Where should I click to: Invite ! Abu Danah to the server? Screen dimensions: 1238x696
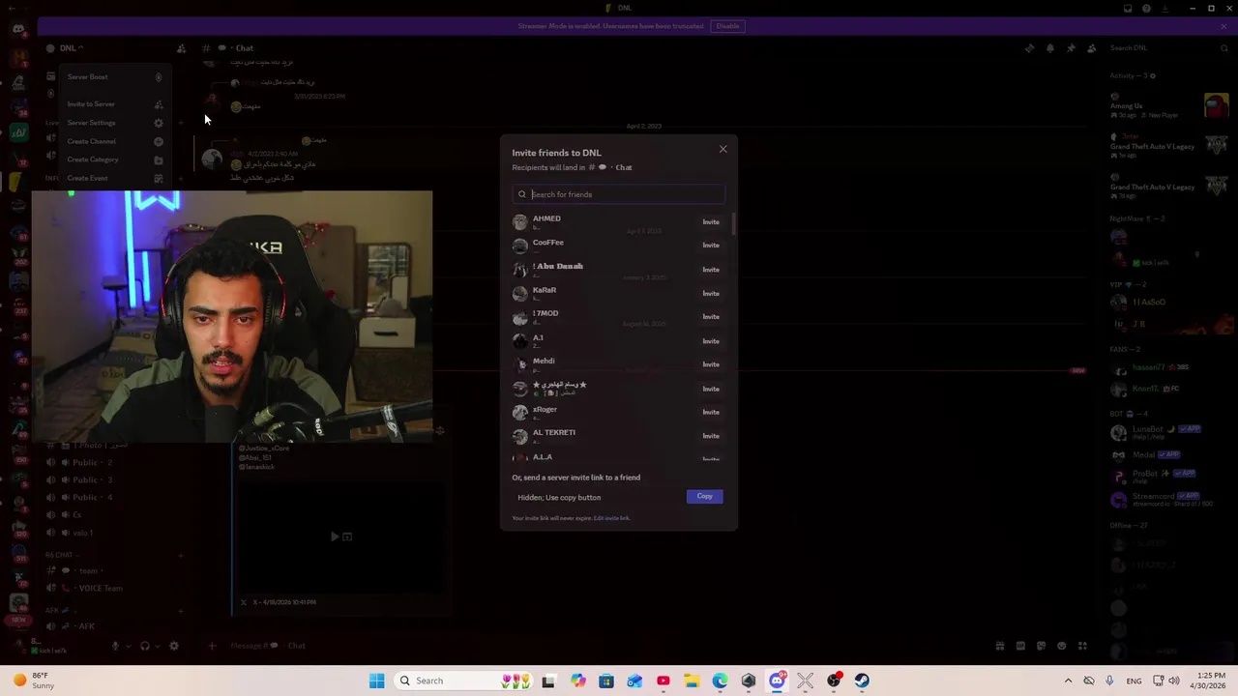[711, 270]
